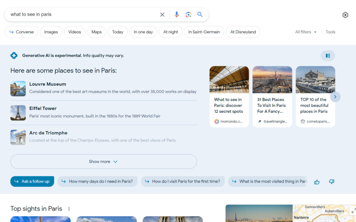Filter results by Today chip
The image size is (356, 222).
click(118, 32)
